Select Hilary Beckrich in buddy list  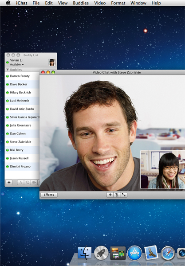[x=22, y=93]
